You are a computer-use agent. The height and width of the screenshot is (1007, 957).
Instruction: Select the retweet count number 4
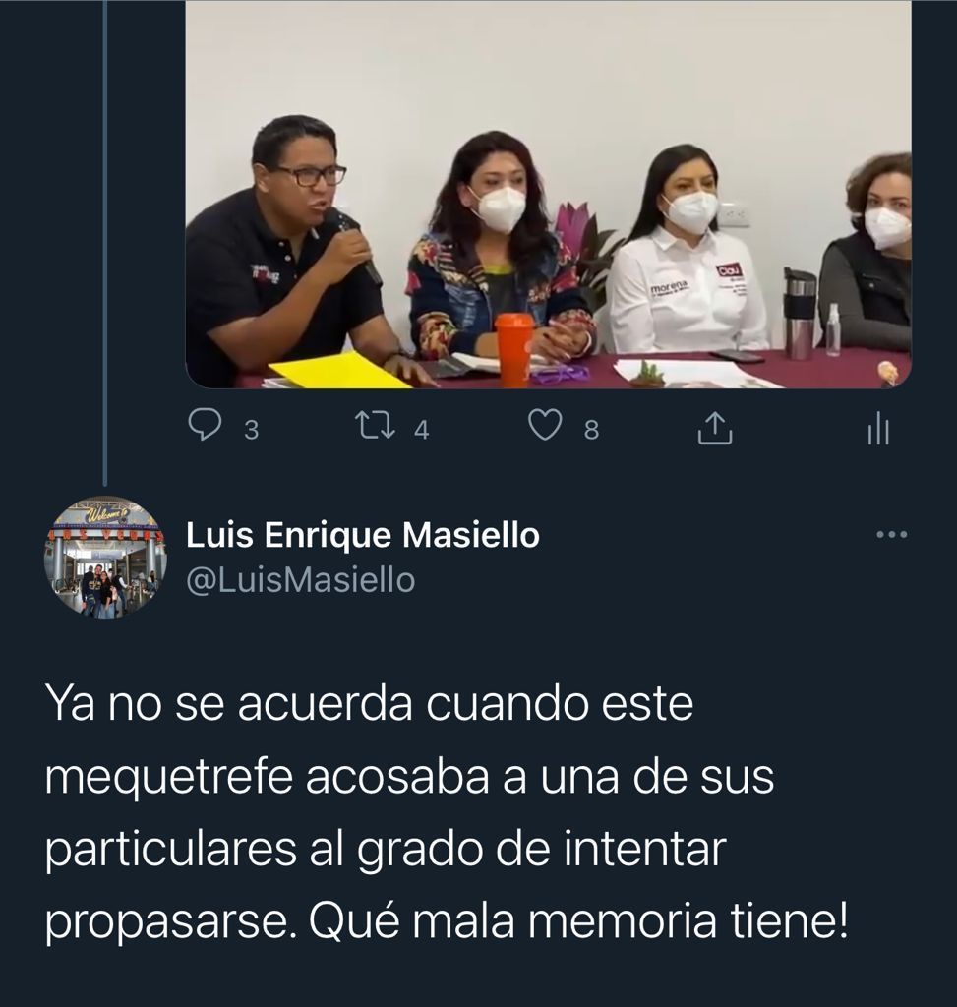tap(421, 431)
